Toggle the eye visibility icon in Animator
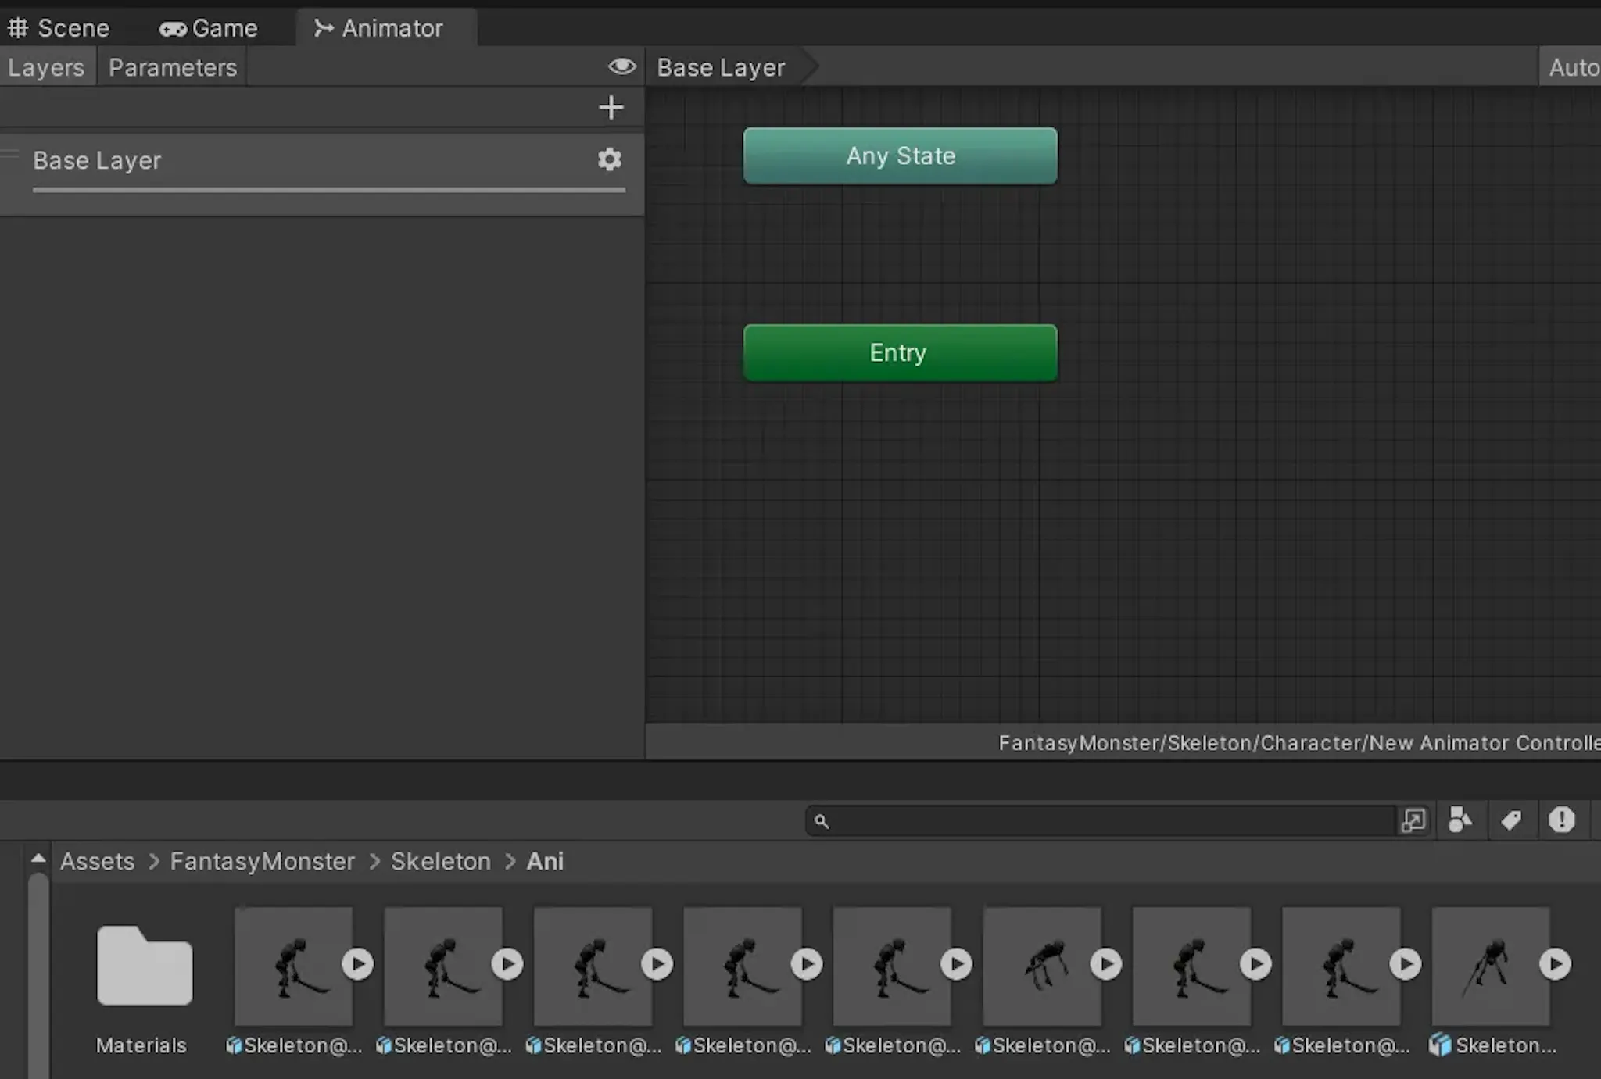The width and height of the screenshot is (1601, 1079). click(622, 66)
